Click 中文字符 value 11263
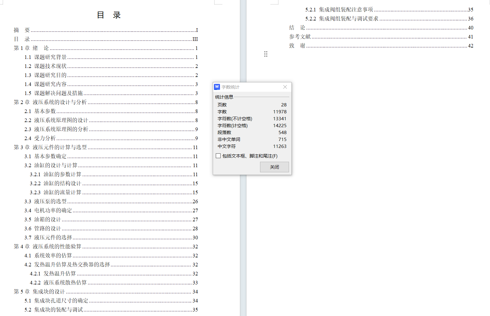Screen dimensions: 490x316 pyautogui.click(x=280, y=146)
